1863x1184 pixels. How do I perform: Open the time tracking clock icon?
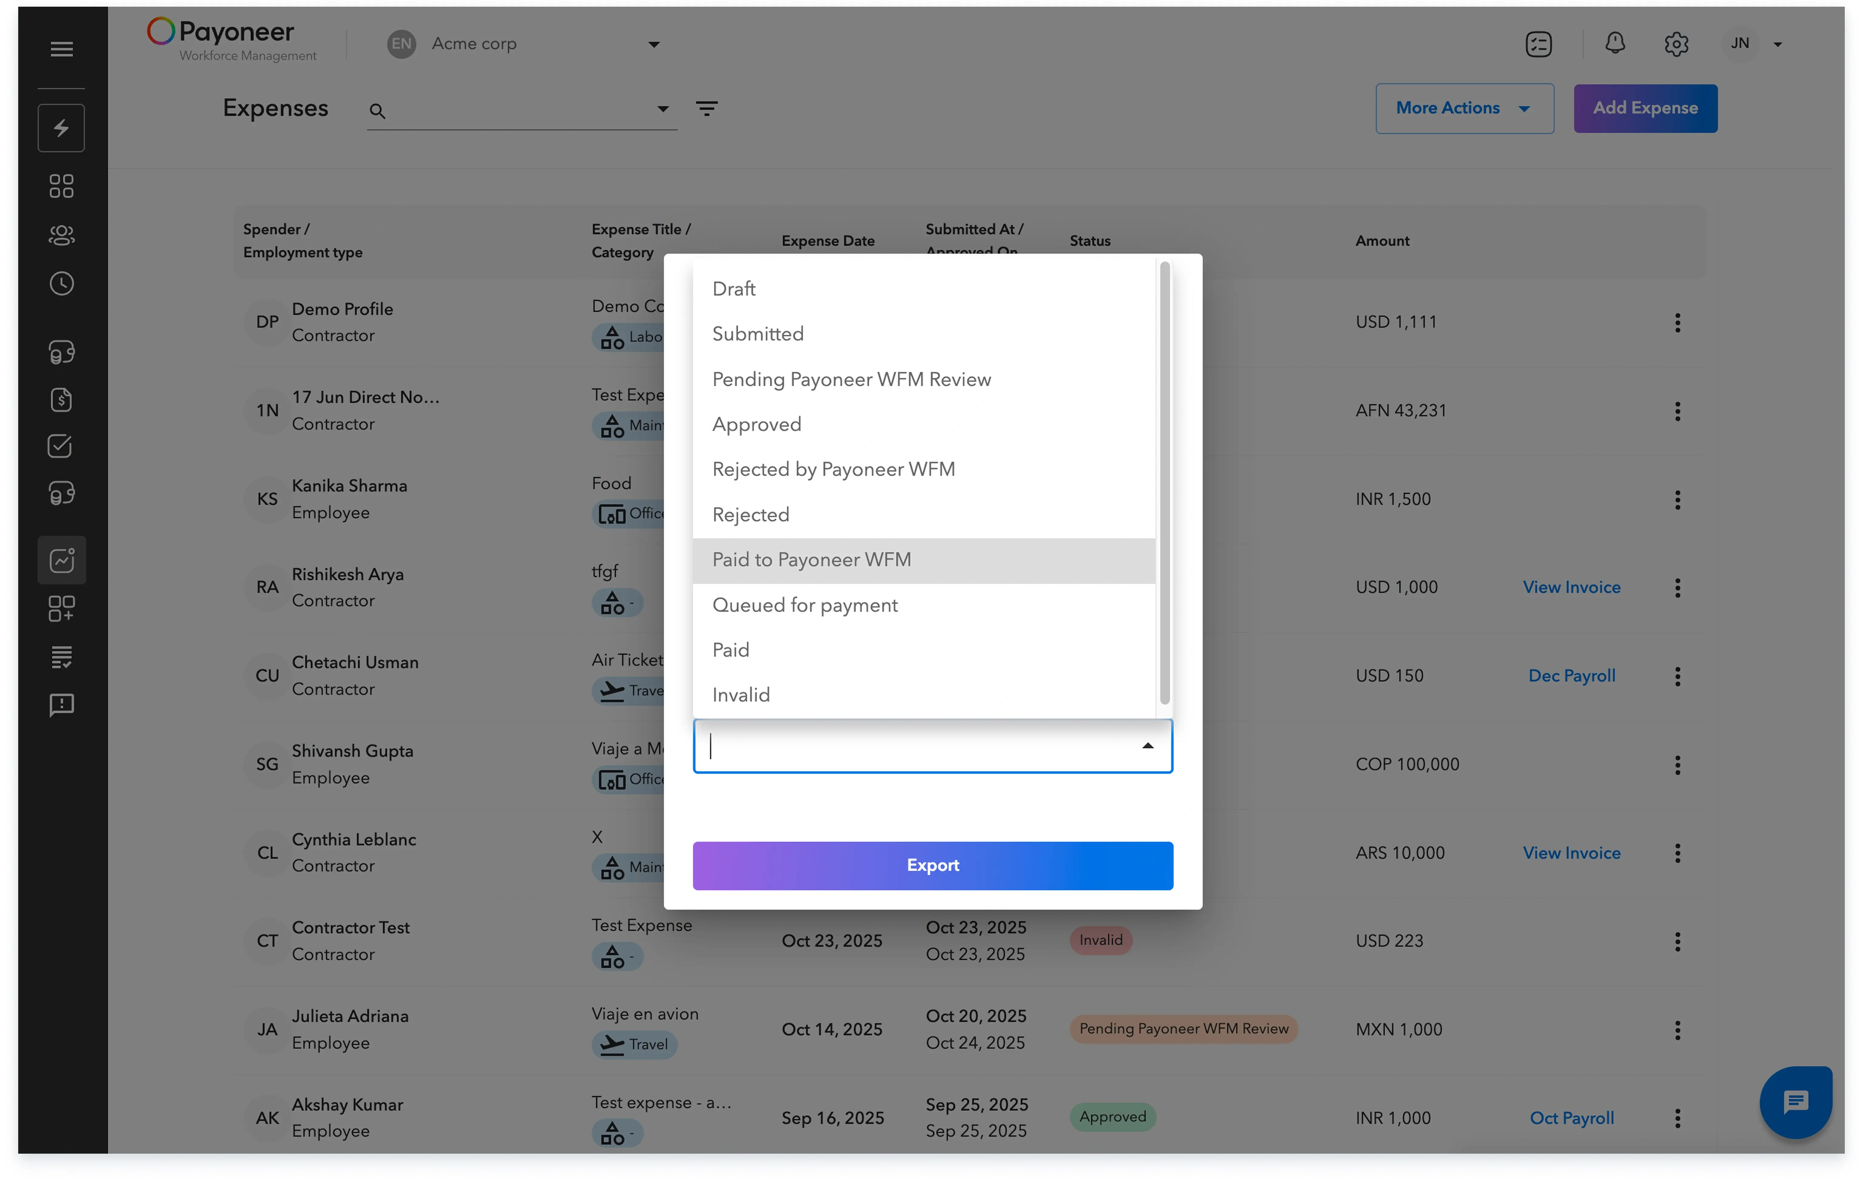(61, 283)
